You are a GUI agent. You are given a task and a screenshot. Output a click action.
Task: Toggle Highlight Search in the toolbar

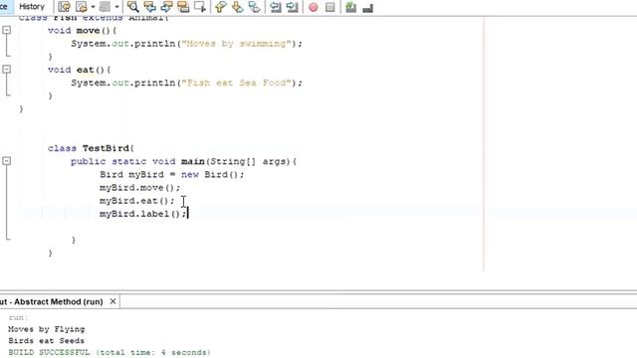click(x=183, y=7)
